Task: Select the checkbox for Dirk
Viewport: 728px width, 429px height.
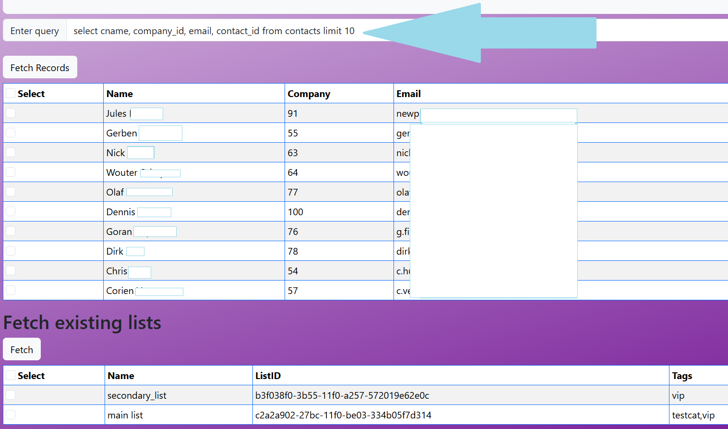Action: click(11, 251)
